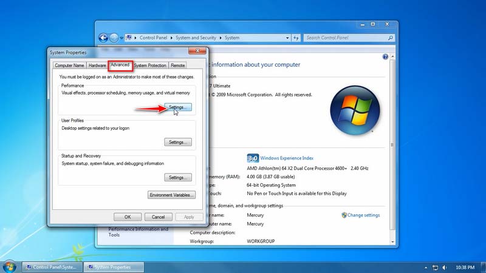Close the Control Panel System window
This screenshot has width=486, height=273.
[387, 24]
